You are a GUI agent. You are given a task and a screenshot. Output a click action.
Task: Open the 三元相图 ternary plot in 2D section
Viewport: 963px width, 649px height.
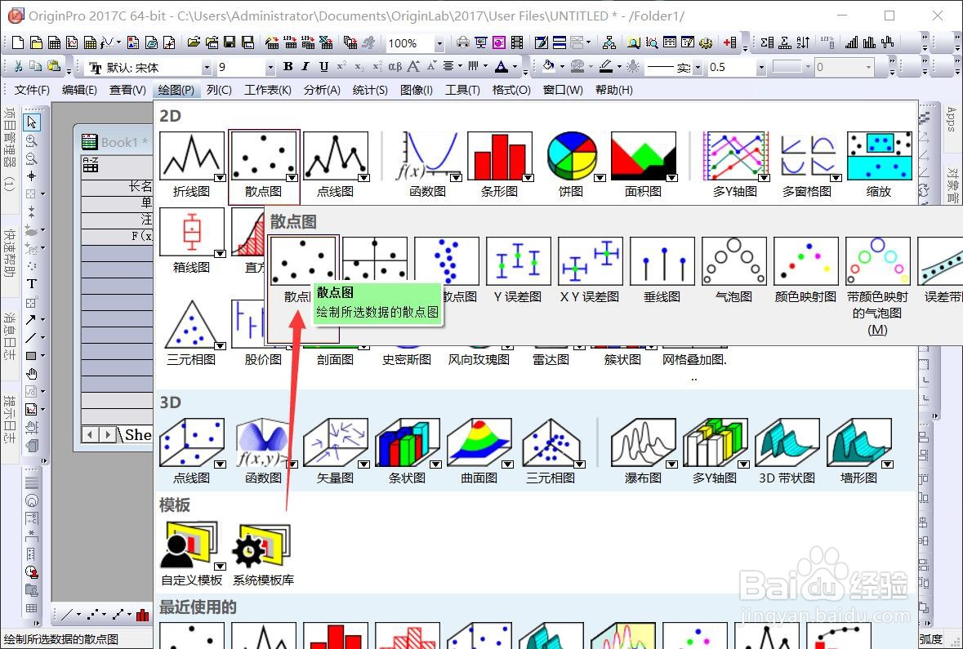[192, 324]
